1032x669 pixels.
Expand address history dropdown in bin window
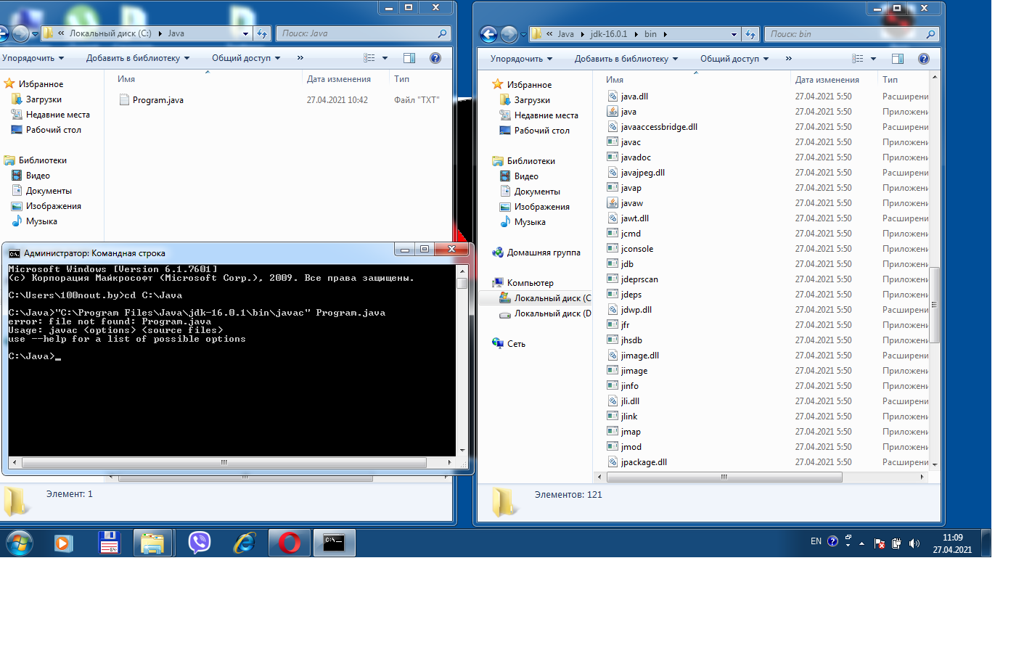[x=734, y=34]
